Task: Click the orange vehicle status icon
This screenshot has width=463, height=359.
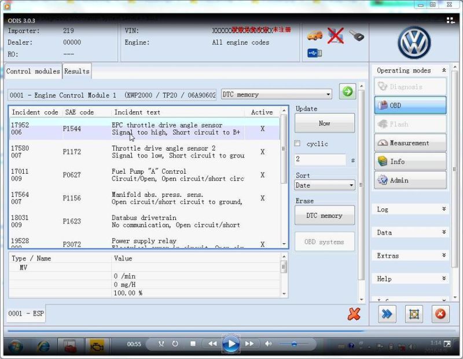Action: [x=314, y=36]
